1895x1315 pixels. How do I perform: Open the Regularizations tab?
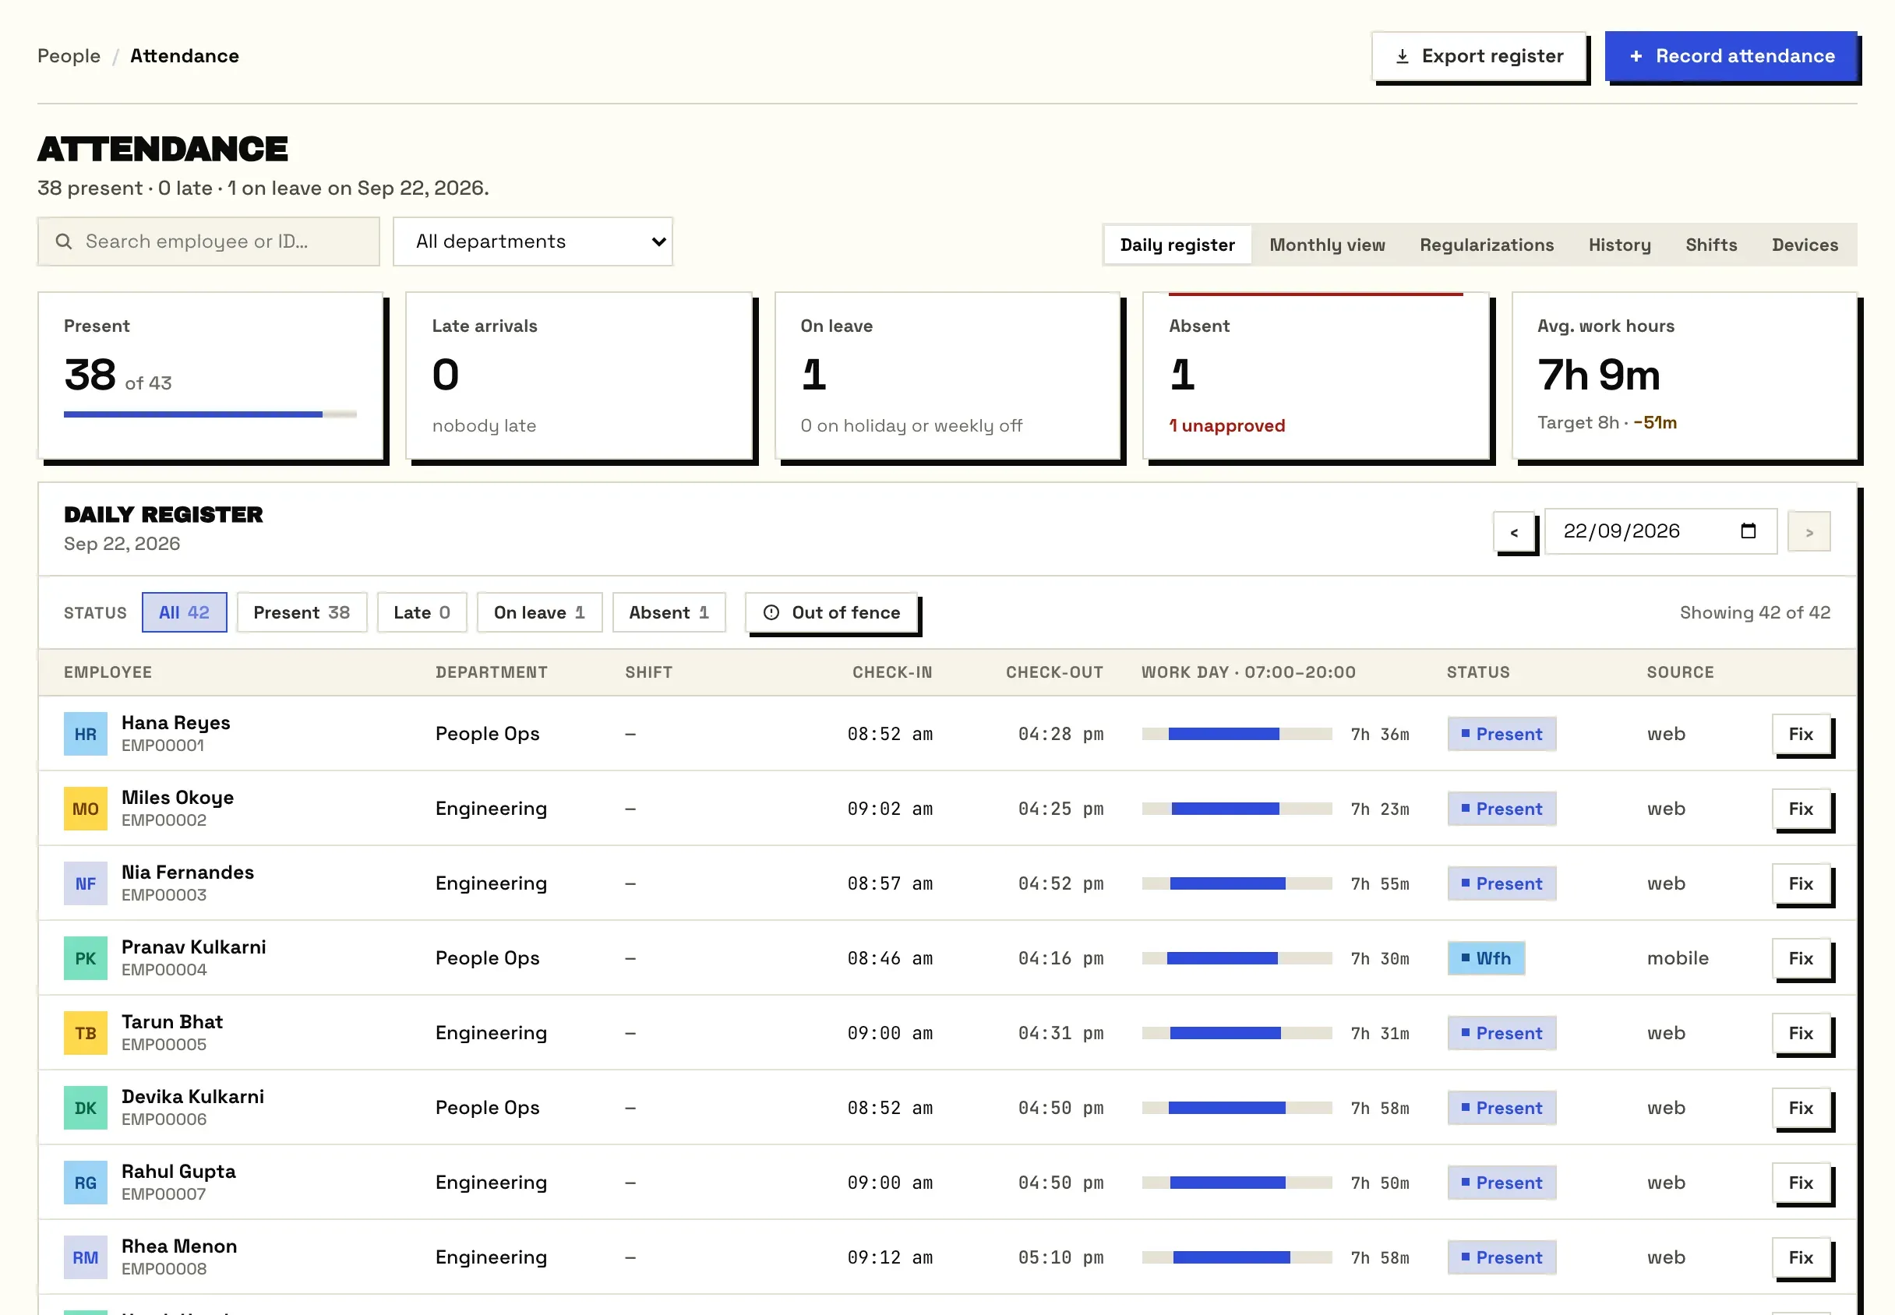(1487, 245)
